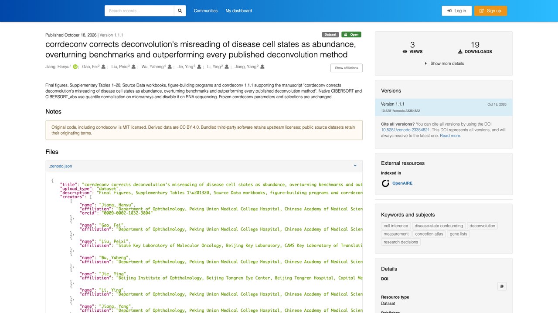Open the .zenodo.json file link

click(x=61, y=166)
